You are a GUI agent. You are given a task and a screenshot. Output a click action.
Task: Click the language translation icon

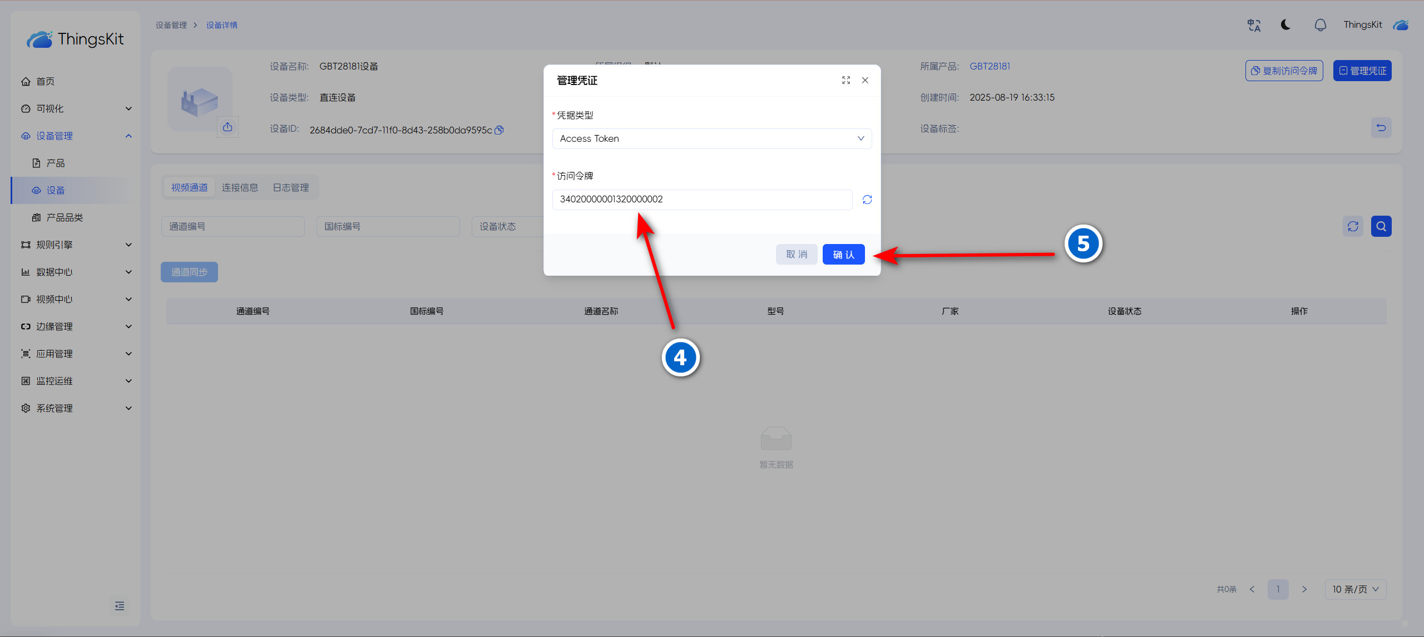[1254, 25]
